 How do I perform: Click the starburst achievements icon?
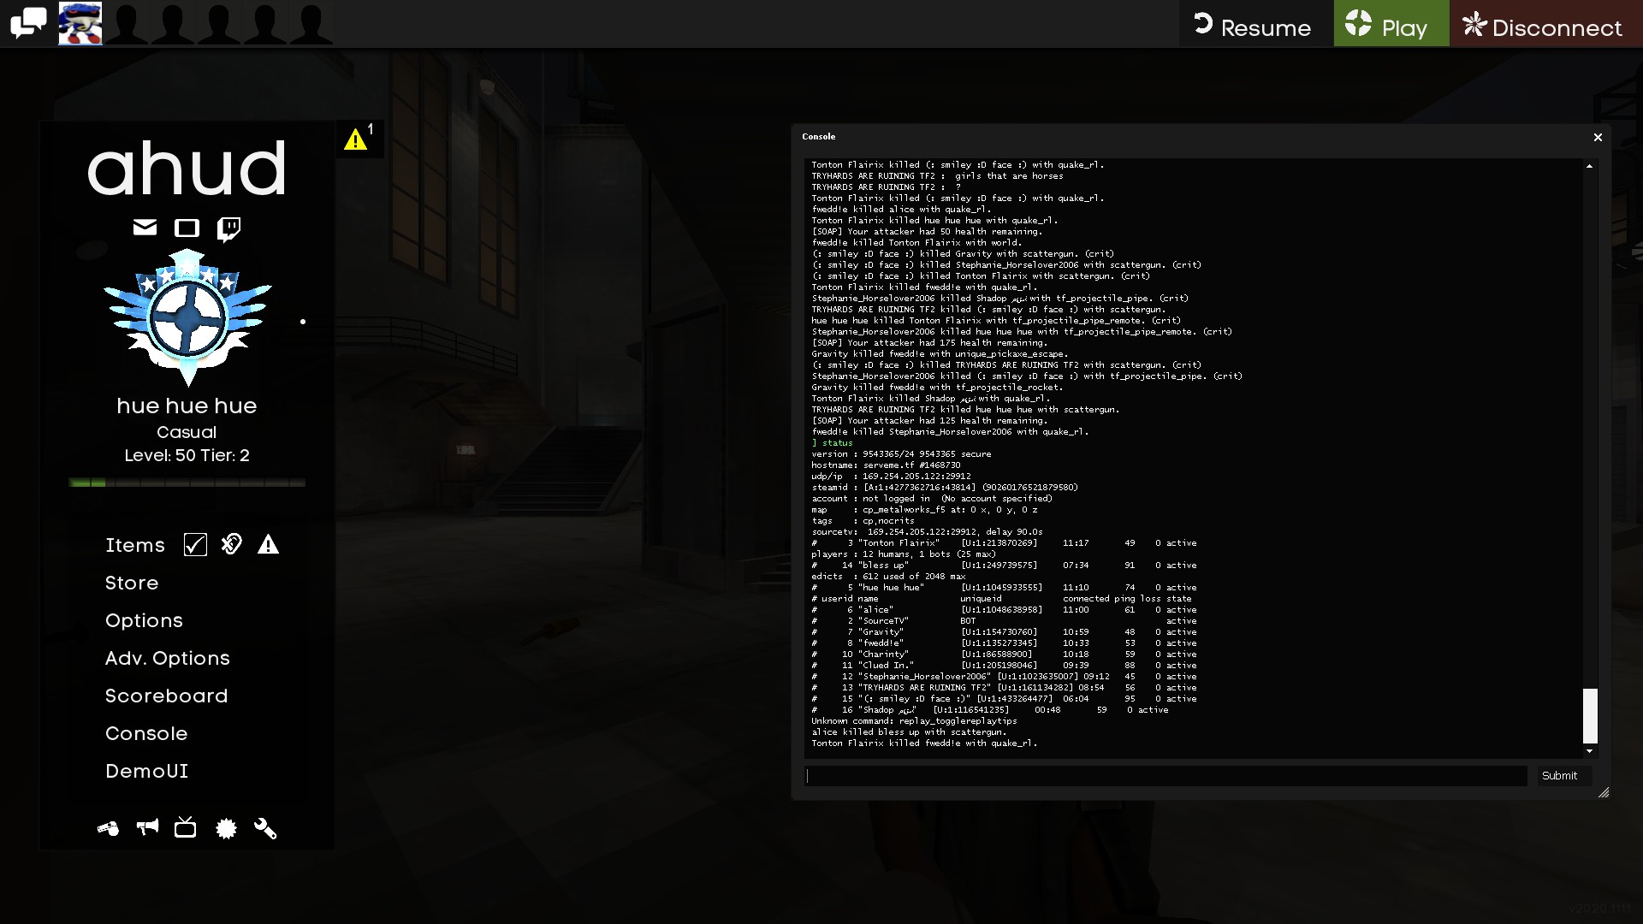click(x=226, y=828)
